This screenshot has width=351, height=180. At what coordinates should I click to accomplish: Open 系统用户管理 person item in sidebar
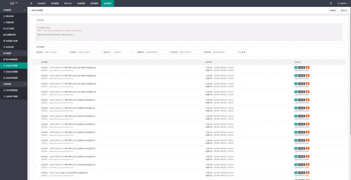14,96
